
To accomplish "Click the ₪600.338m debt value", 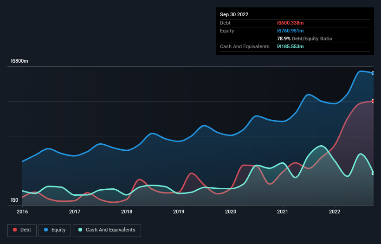I will click(x=291, y=23).
